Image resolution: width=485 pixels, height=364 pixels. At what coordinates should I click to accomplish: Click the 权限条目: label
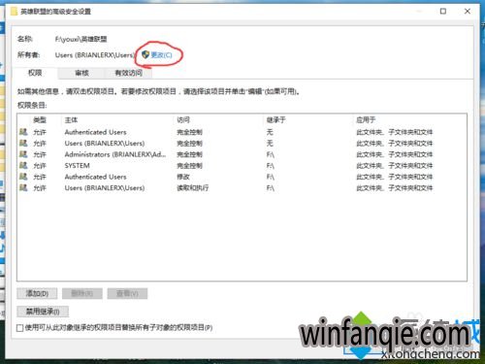click(x=32, y=105)
